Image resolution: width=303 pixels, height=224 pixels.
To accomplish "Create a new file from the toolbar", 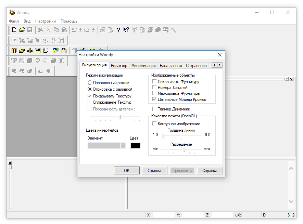I will [x=14, y=30].
